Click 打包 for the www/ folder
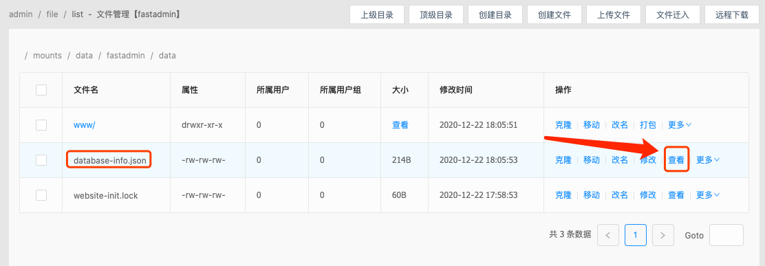This screenshot has width=765, height=266. pyautogui.click(x=648, y=124)
